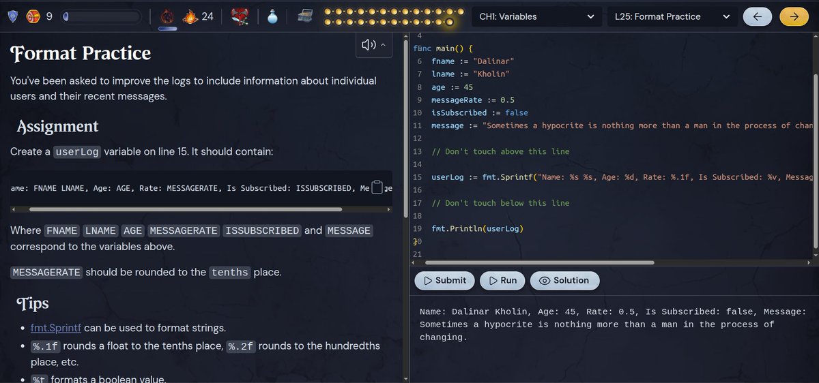Click the snippet horizontal scrollbar thumb

pyautogui.click(x=186, y=209)
